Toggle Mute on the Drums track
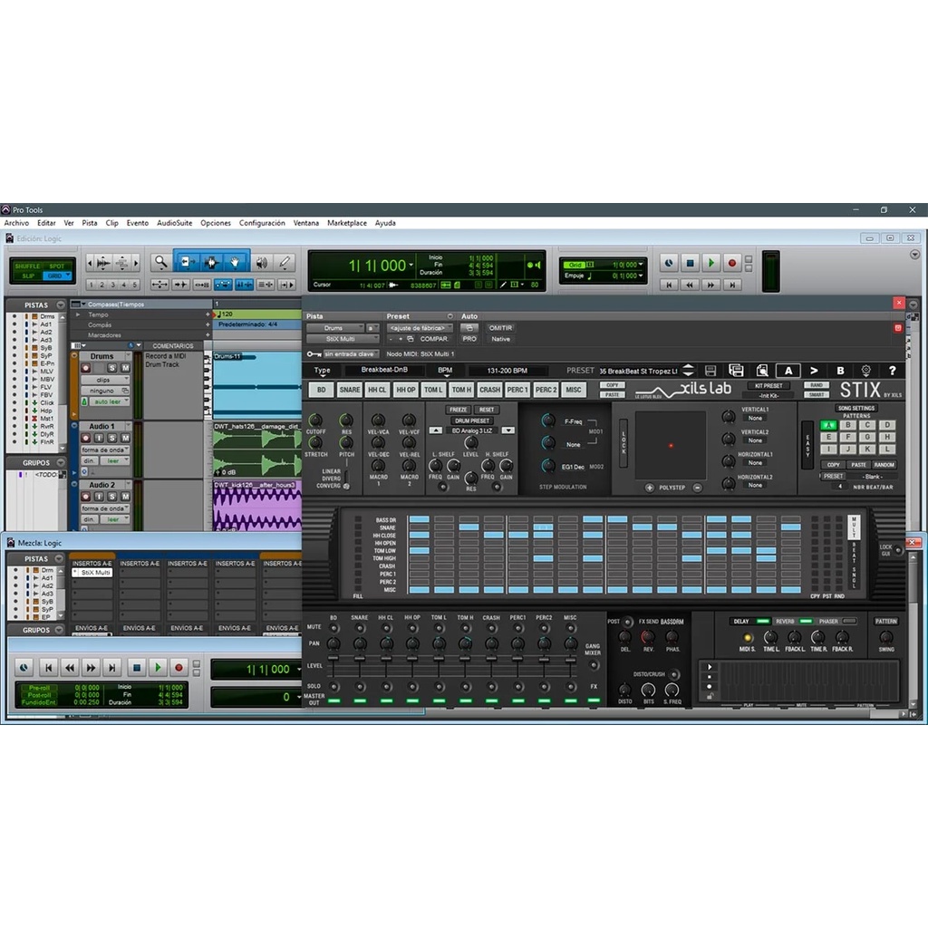Image resolution: width=928 pixels, height=928 pixels. pos(125,368)
